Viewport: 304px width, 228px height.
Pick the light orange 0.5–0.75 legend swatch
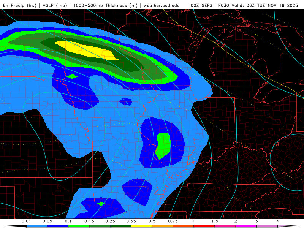coord(163,226)
